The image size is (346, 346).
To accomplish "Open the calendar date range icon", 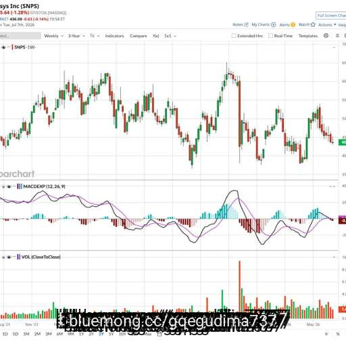I will pyautogui.click(x=159, y=334).
